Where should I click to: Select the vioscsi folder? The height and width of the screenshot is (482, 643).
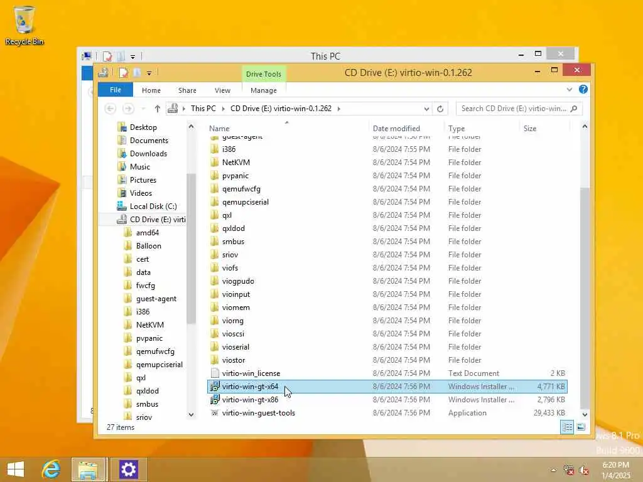point(387,334)
